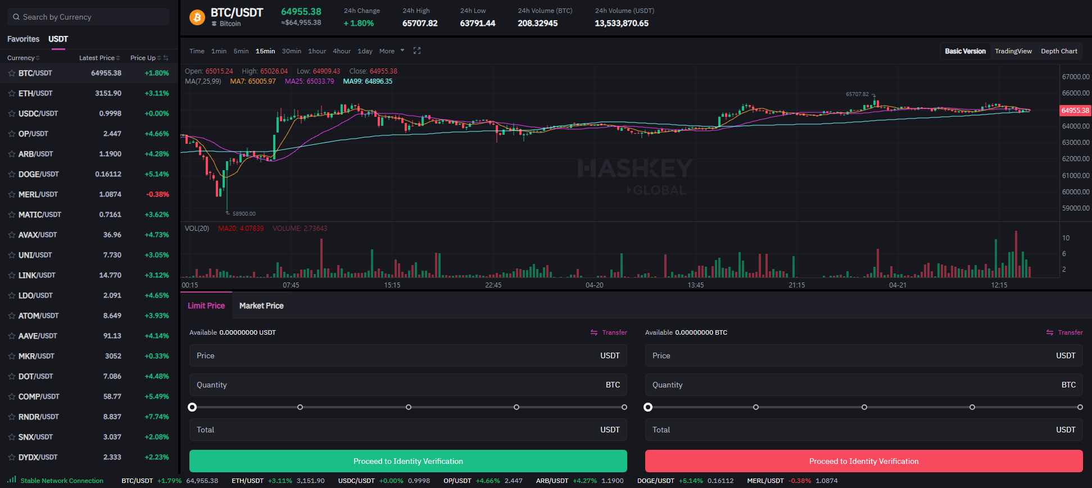
Task: Click the Bitcoin logo icon
Action: [x=197, y=17]
